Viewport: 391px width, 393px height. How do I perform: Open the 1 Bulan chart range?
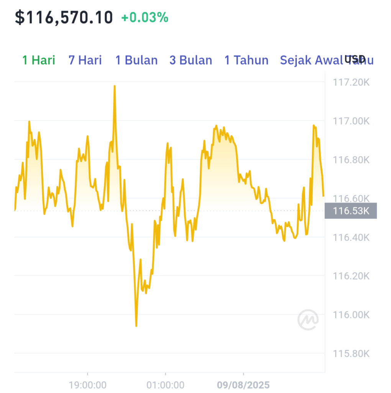pos(136,60)
